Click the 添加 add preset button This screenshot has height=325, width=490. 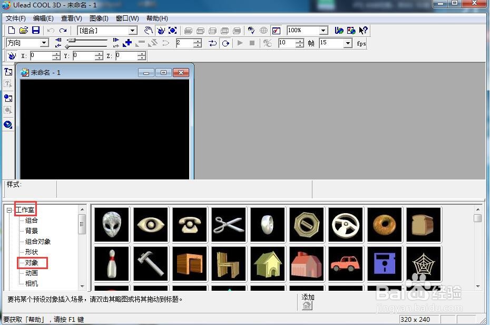pos(307,305)
